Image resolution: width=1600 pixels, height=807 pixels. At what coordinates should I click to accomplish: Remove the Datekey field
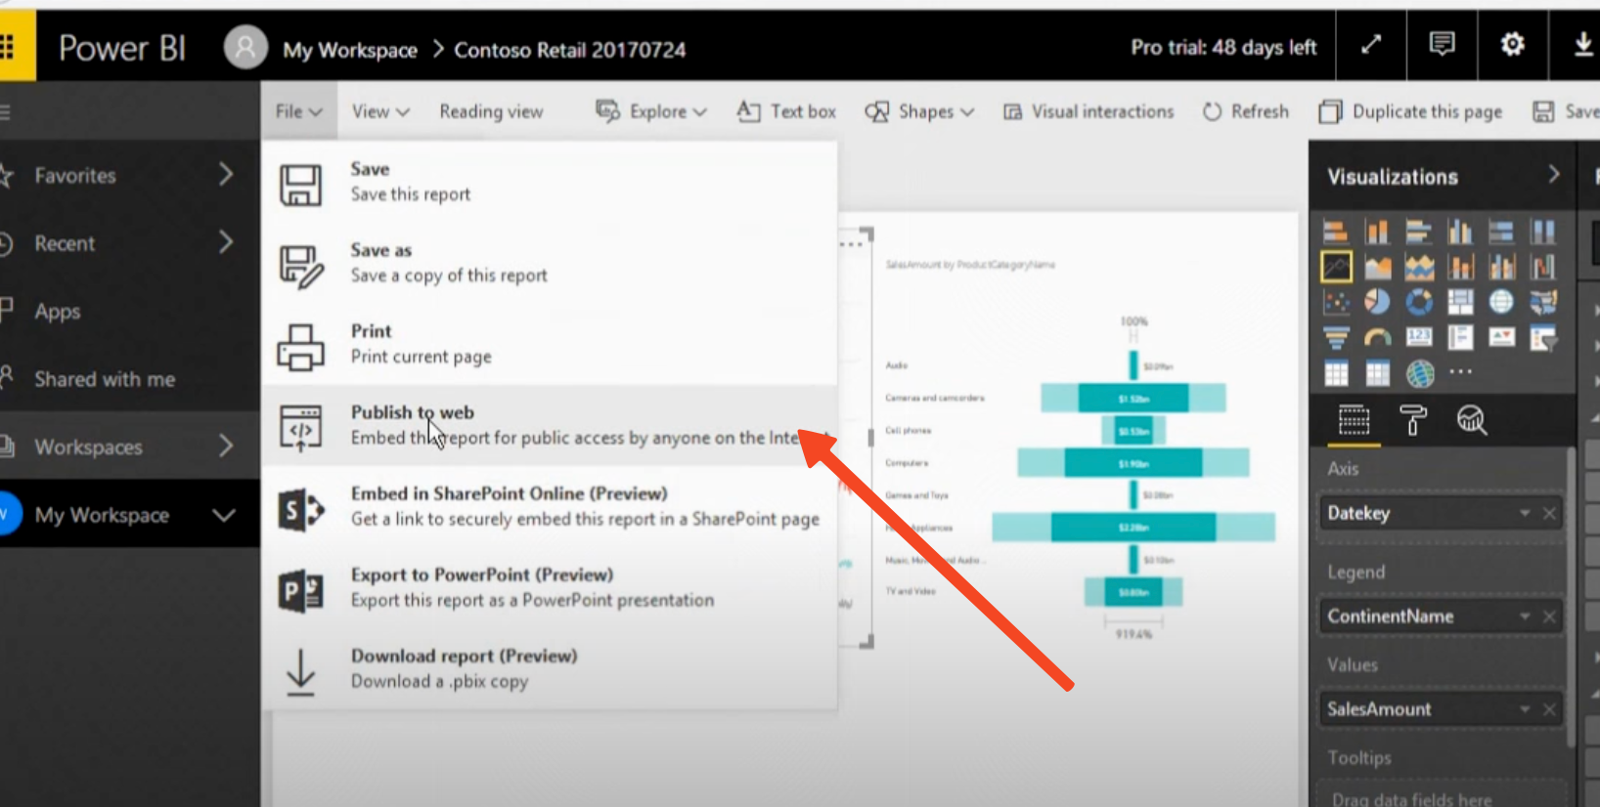[x=1549, y=513]
